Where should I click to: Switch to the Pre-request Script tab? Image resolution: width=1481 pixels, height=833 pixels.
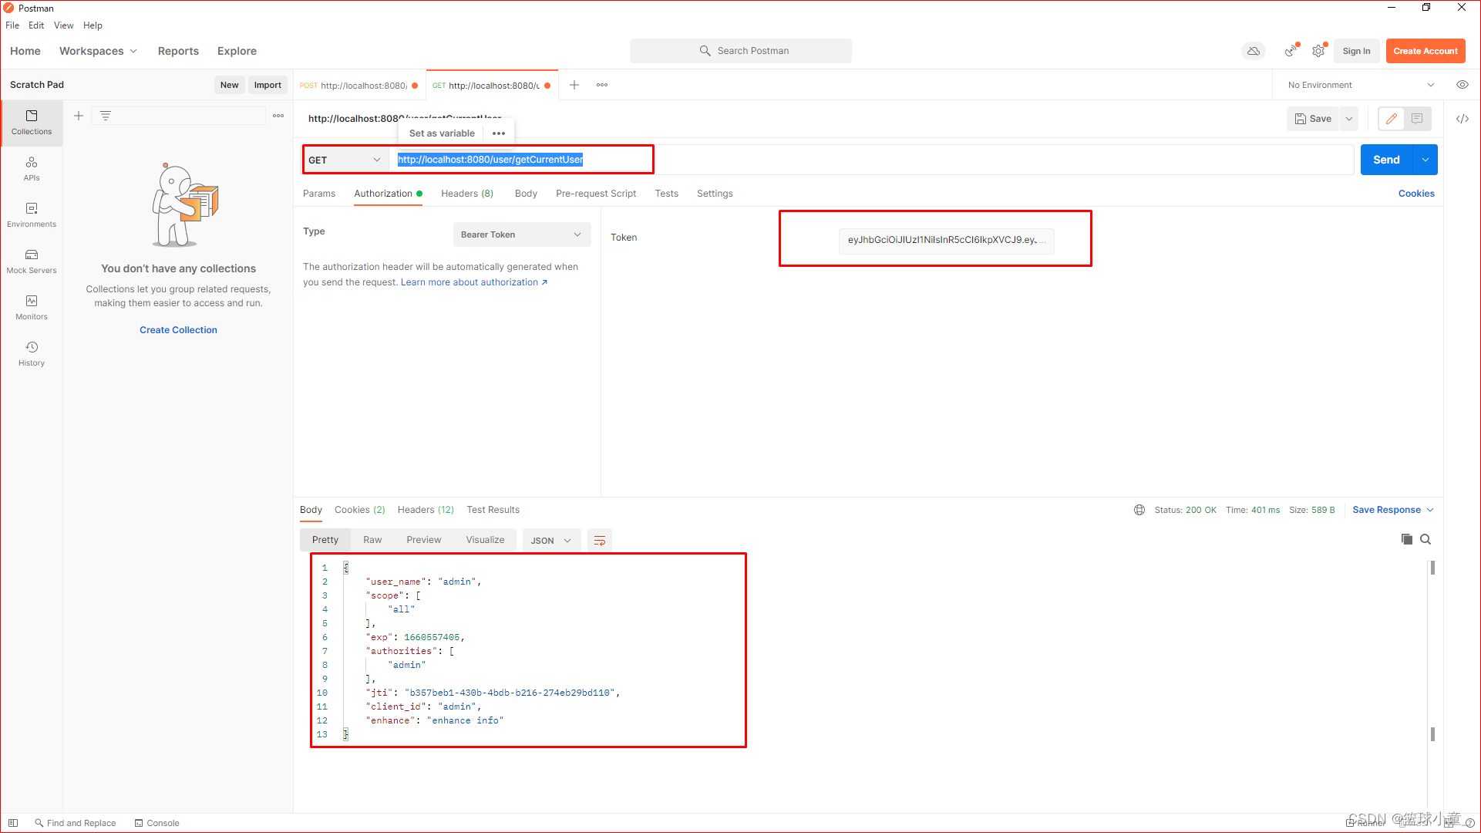(596, 194)
